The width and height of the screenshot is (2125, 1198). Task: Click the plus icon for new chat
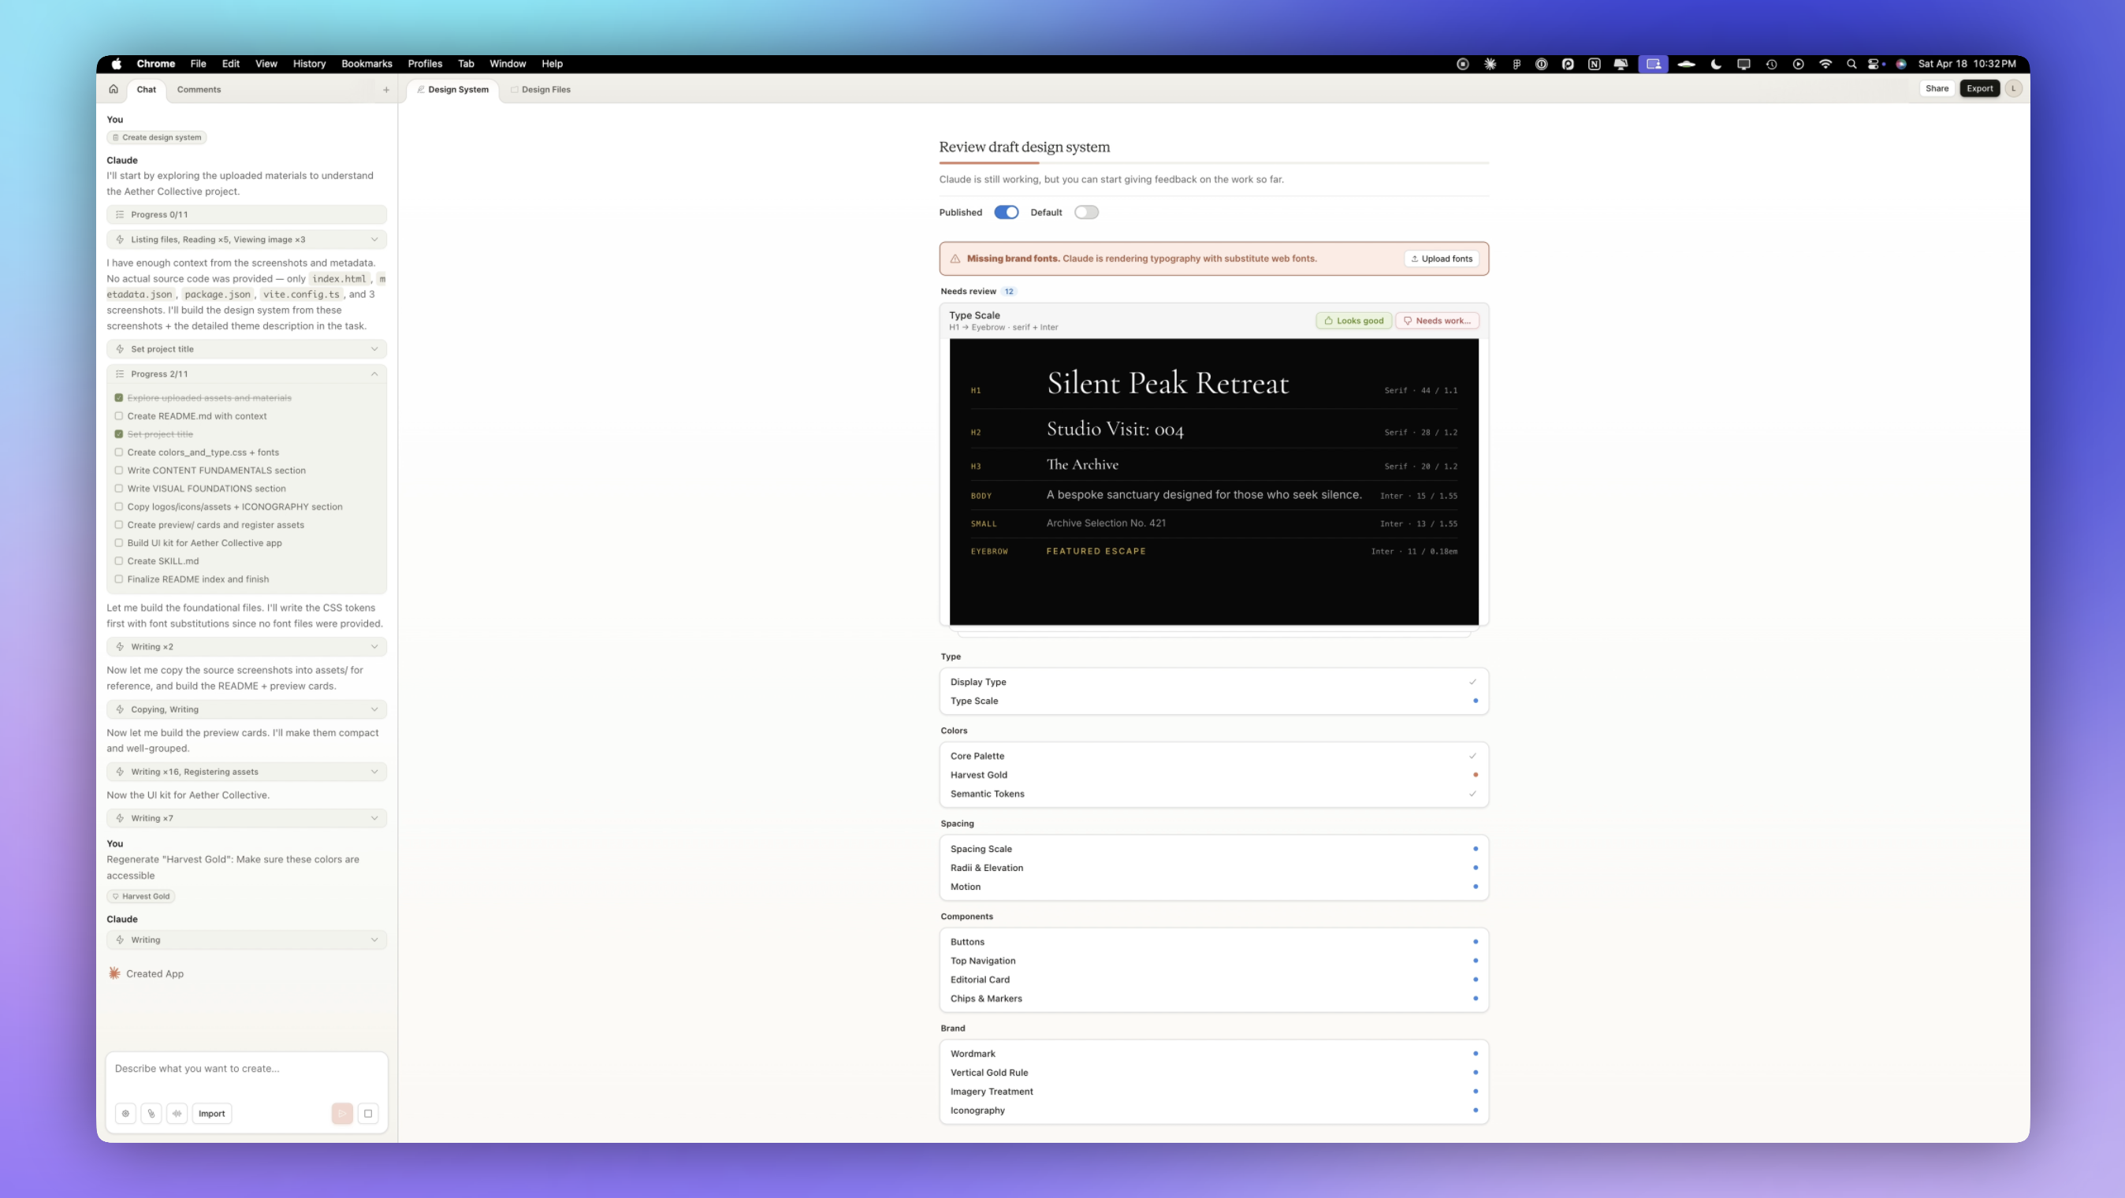386,89
